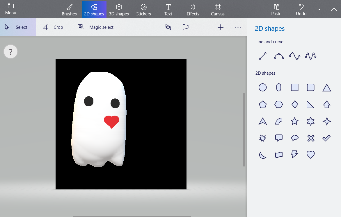Choose the straight line tool
The height and width of the screenshot is (217, 341).
263,56
